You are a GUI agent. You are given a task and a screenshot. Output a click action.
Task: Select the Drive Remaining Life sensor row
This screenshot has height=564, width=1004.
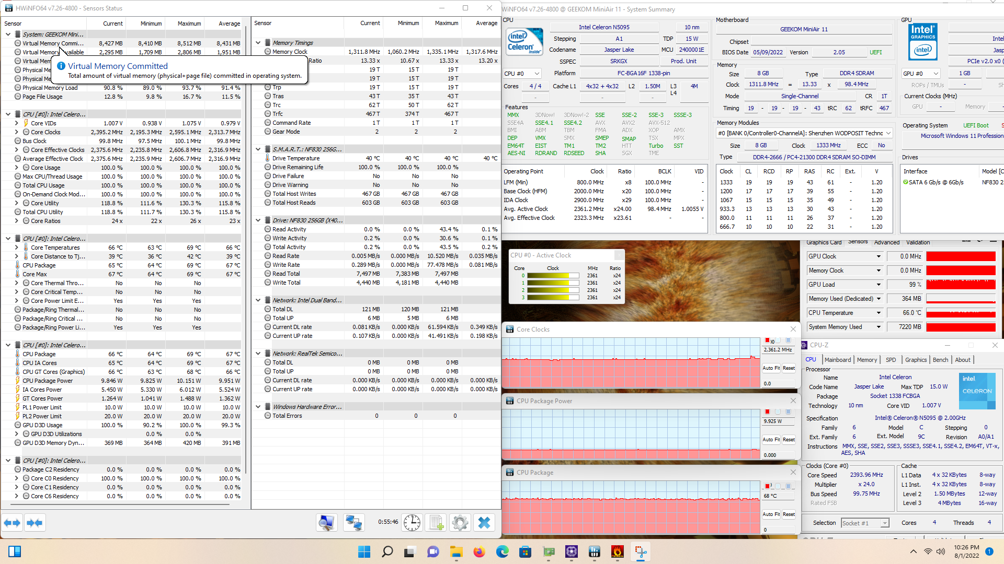point(375,167)
